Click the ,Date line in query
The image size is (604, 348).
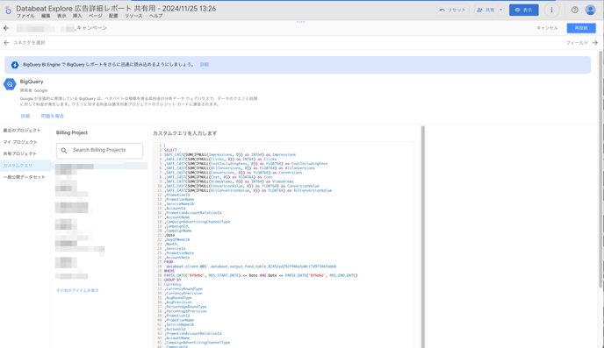pyautogui.click(x=170, y=235)
